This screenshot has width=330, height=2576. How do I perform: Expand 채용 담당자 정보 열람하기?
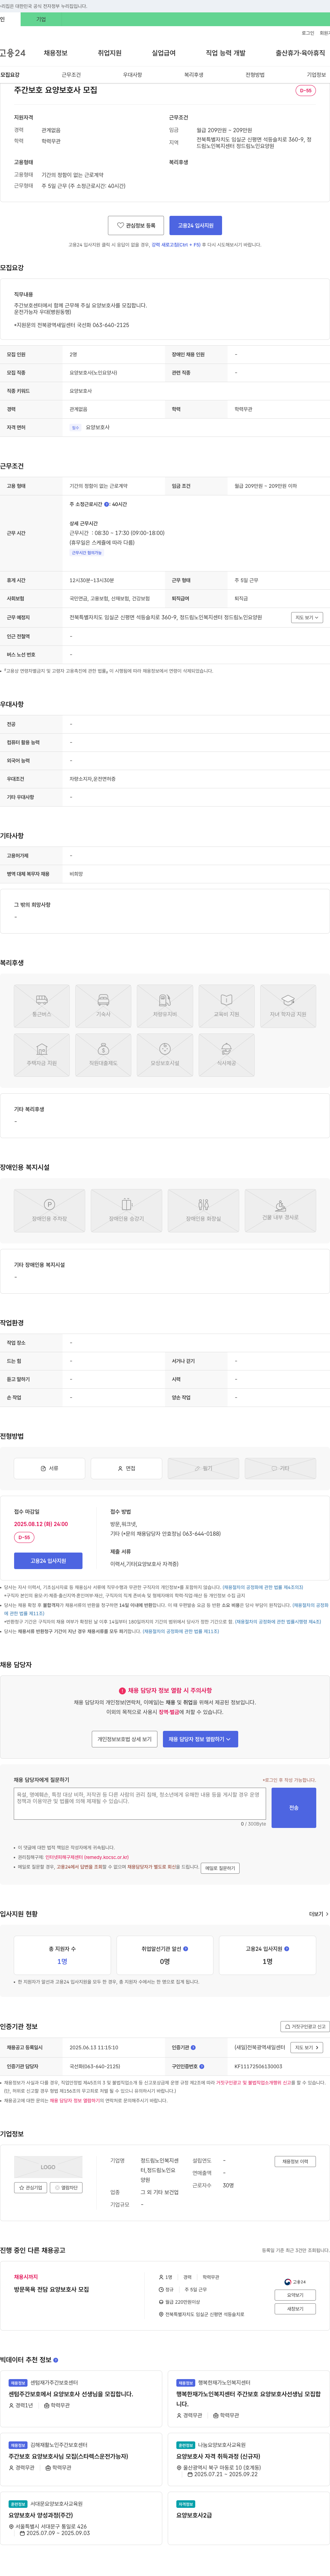200,1739
